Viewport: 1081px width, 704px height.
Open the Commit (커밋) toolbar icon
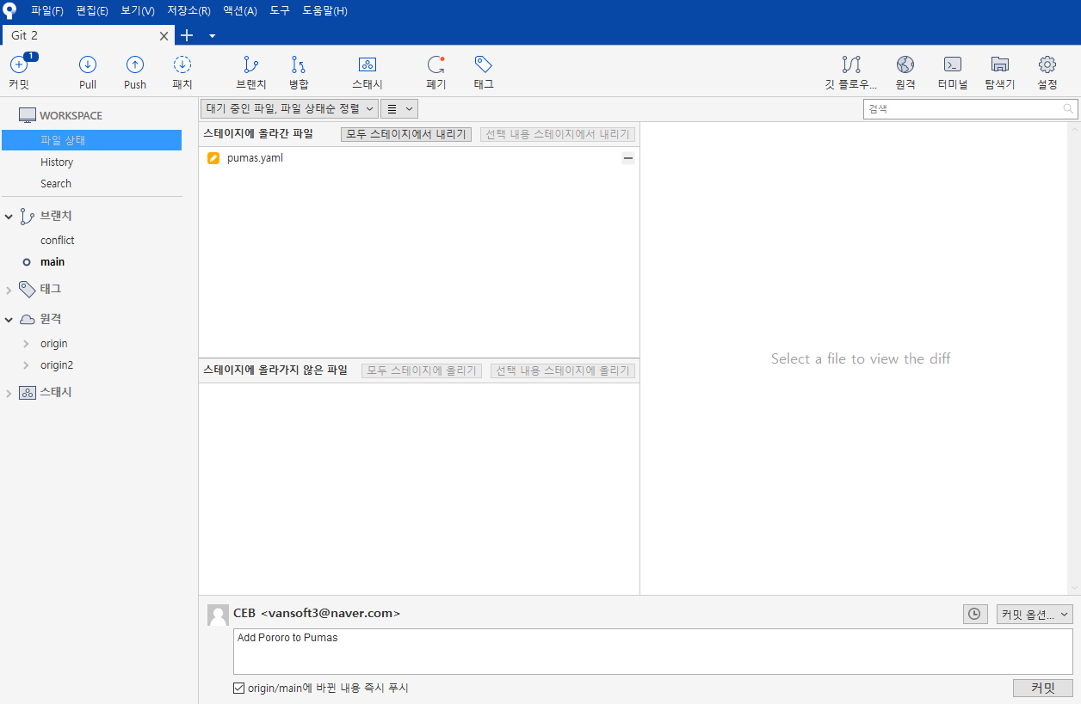pyautogui.click(x=19, y=65)
